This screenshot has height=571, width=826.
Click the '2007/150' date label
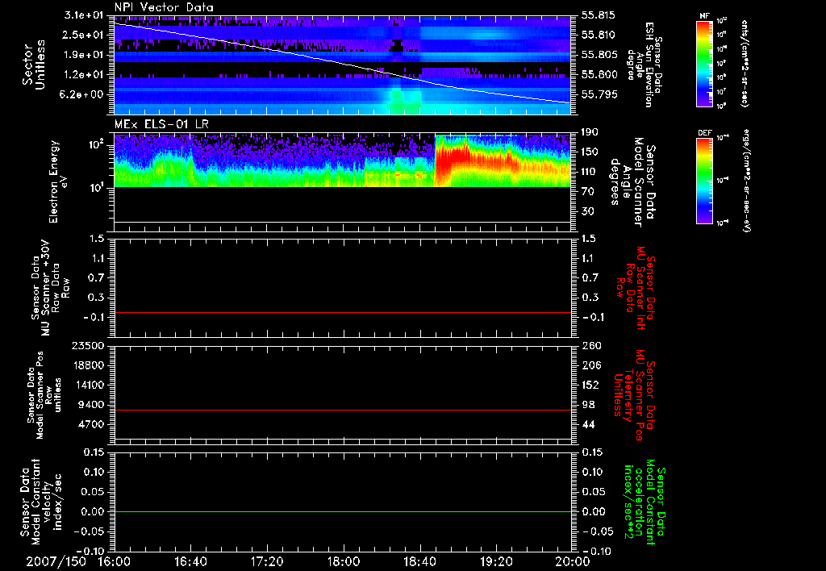(x=56, y=561)
